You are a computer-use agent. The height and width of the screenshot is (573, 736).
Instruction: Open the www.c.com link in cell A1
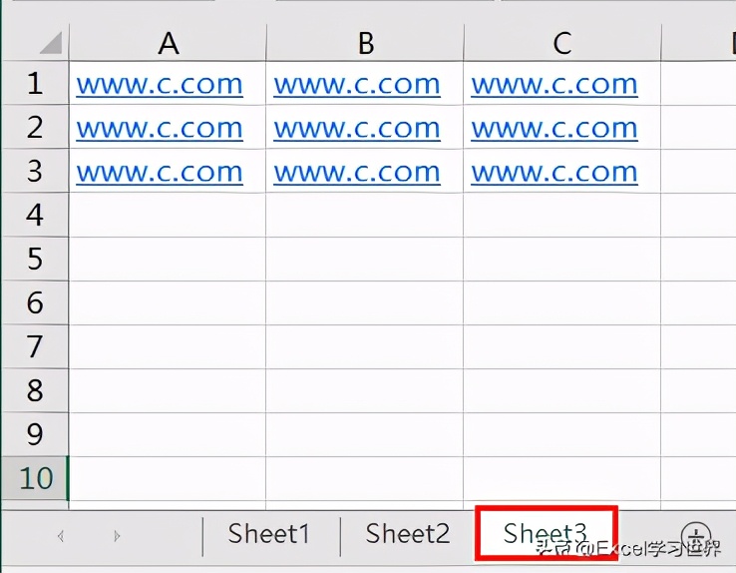click(x=160, y=85)
